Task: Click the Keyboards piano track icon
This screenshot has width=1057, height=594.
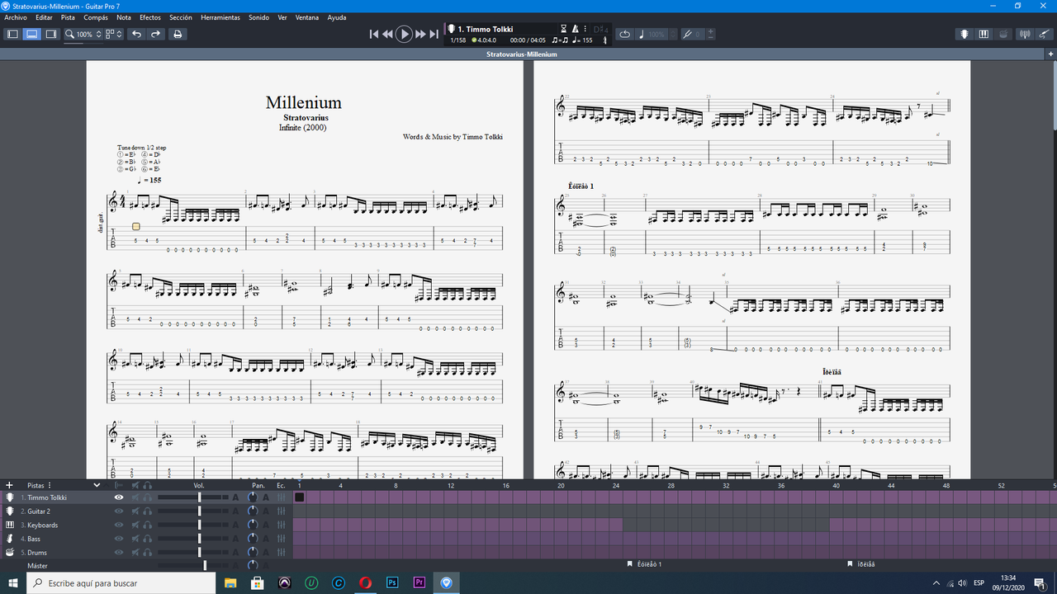Action: point(10,525)
